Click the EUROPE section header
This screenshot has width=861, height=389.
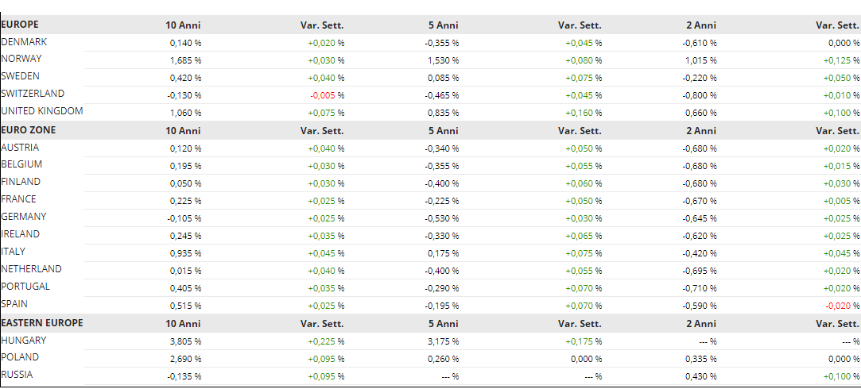coord(20,25)
